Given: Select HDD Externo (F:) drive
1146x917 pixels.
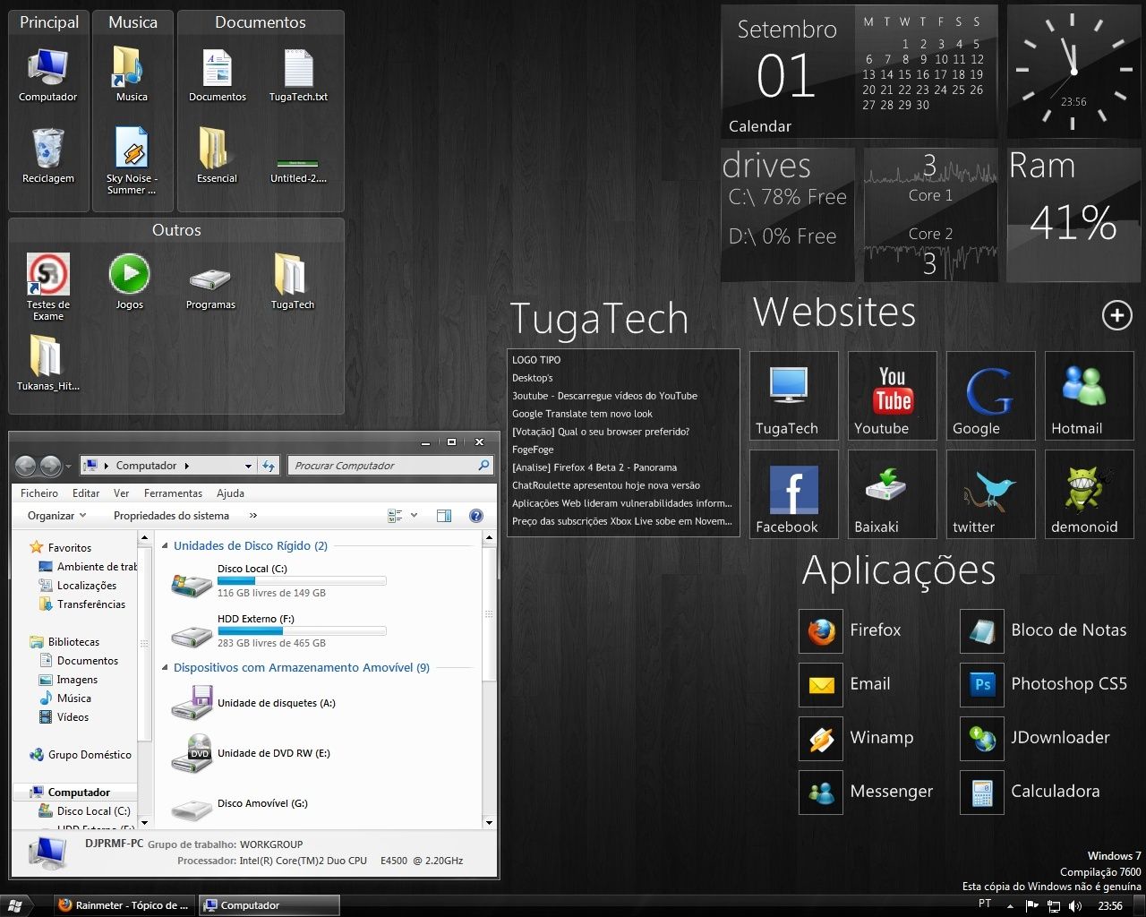Looking at the screenshot, I should click(x=278, y=631).
